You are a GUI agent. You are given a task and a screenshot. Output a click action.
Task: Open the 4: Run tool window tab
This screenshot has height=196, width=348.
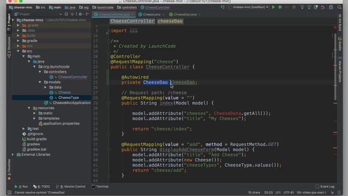click(21, 187)
